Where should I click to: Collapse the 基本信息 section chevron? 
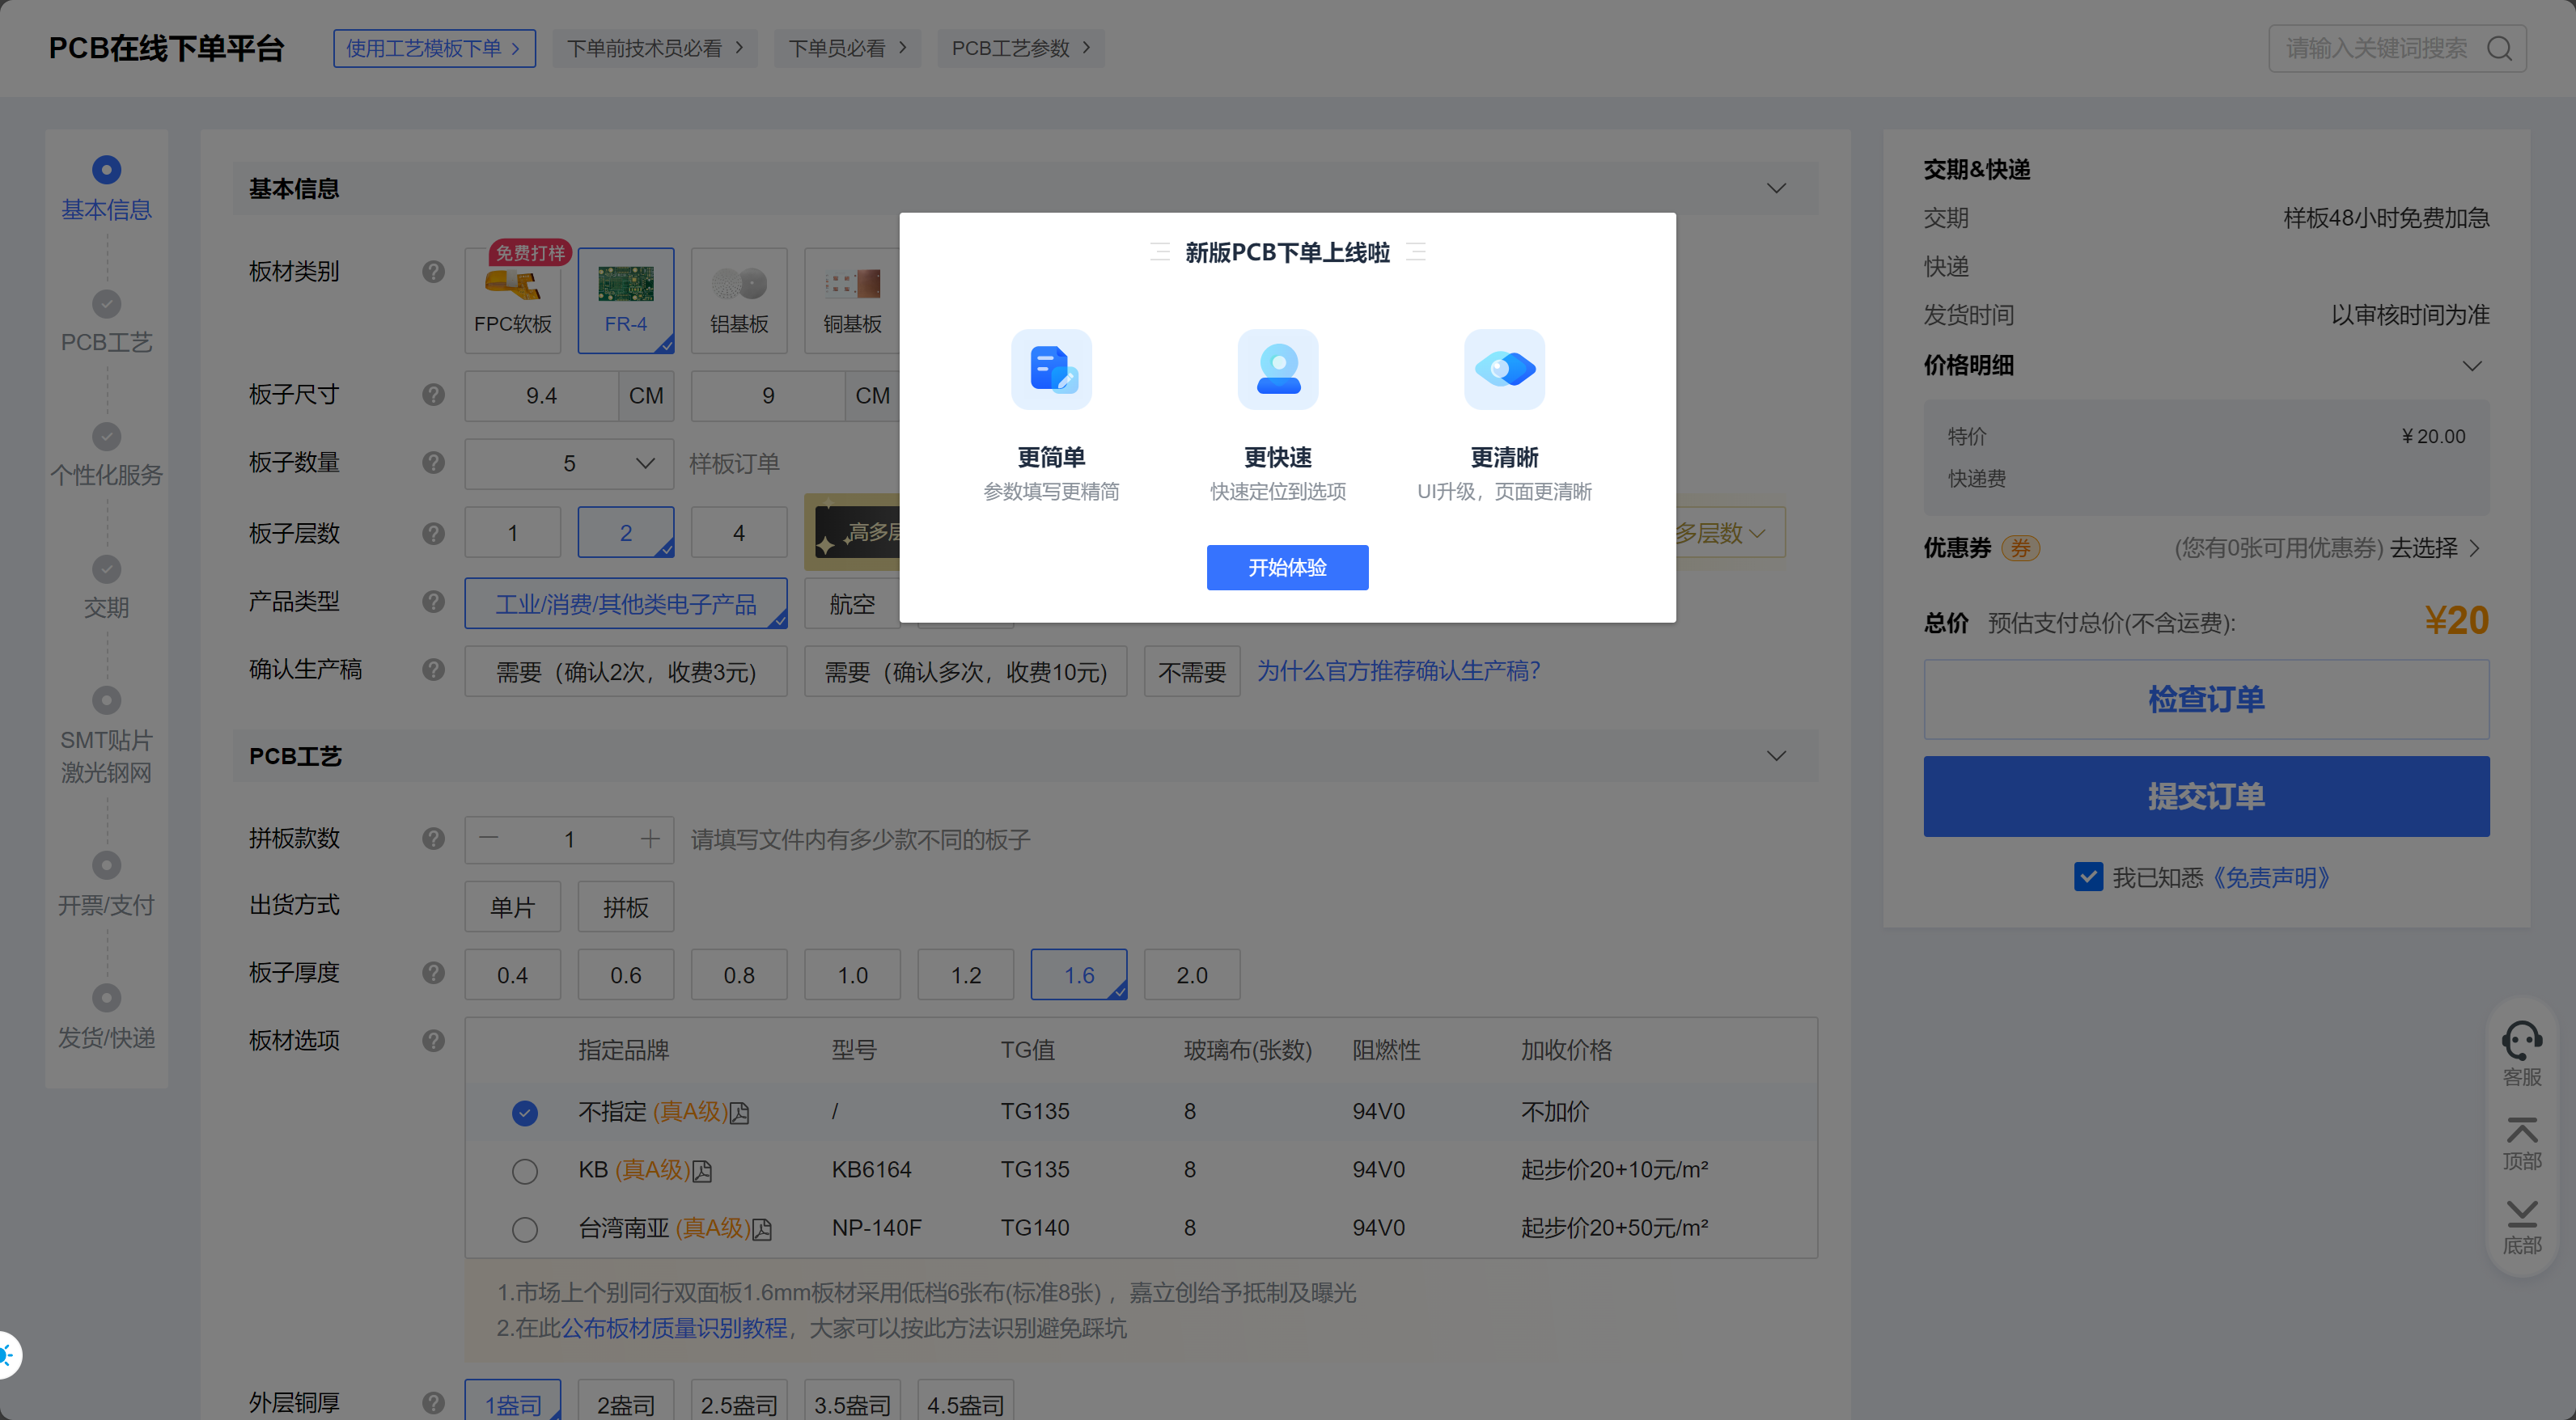(x=1775, y=189)
